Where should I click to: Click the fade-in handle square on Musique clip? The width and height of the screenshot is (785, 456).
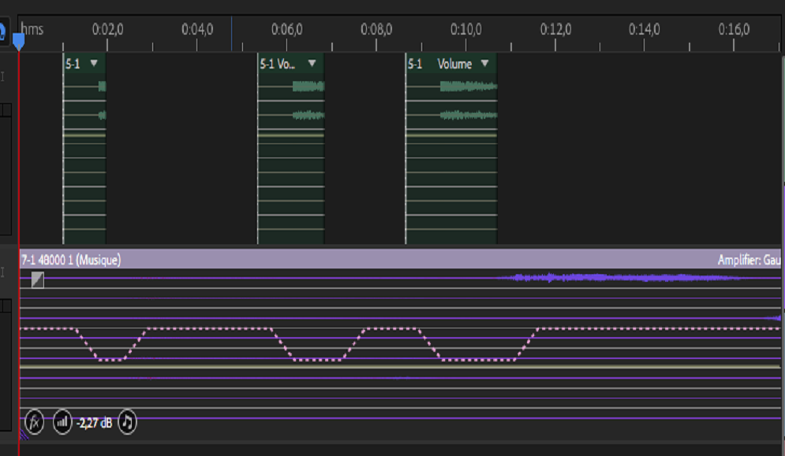[38, 280]
